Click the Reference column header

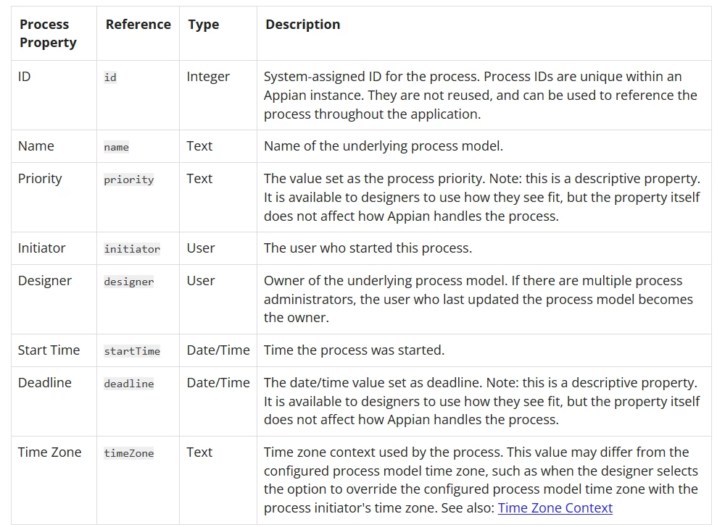pyautogui.click(x=138, y=25)
